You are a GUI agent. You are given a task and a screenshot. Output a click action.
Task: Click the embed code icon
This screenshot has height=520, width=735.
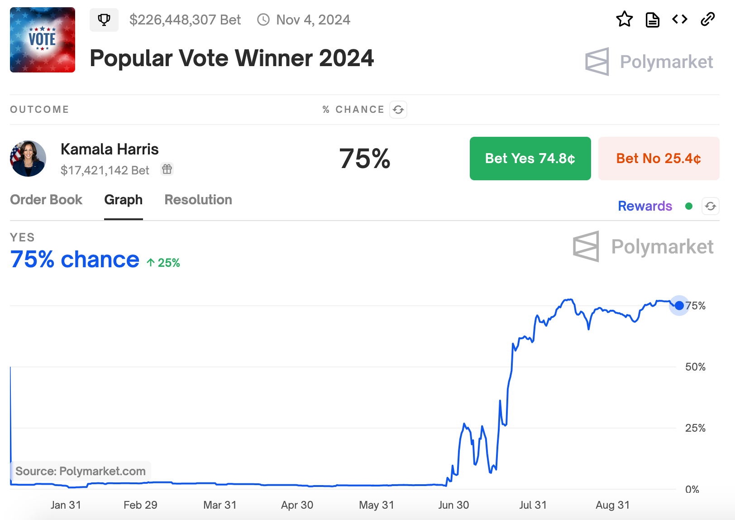(x=679, y=19)
